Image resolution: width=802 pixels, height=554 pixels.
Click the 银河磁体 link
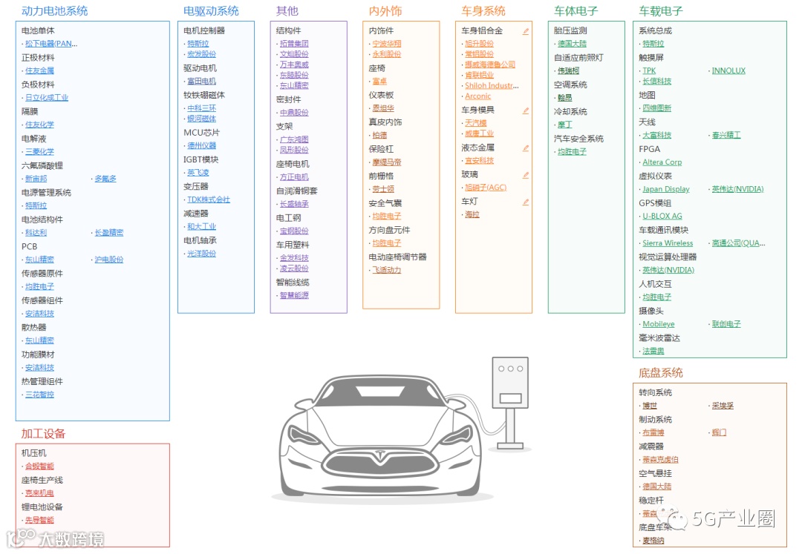pos(201,119)
